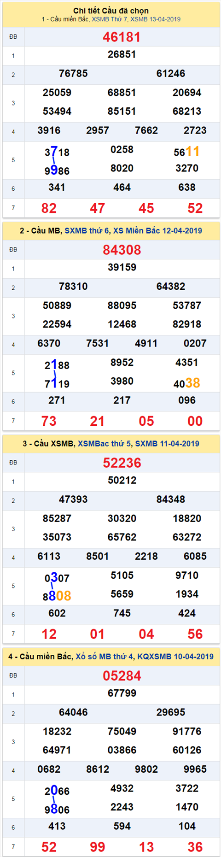Click fifth prize number 5611
Screen dimensions: 221x857
pos(187,152)
